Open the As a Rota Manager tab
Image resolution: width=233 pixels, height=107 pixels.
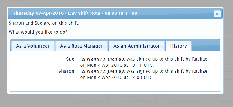click(82, 46)
